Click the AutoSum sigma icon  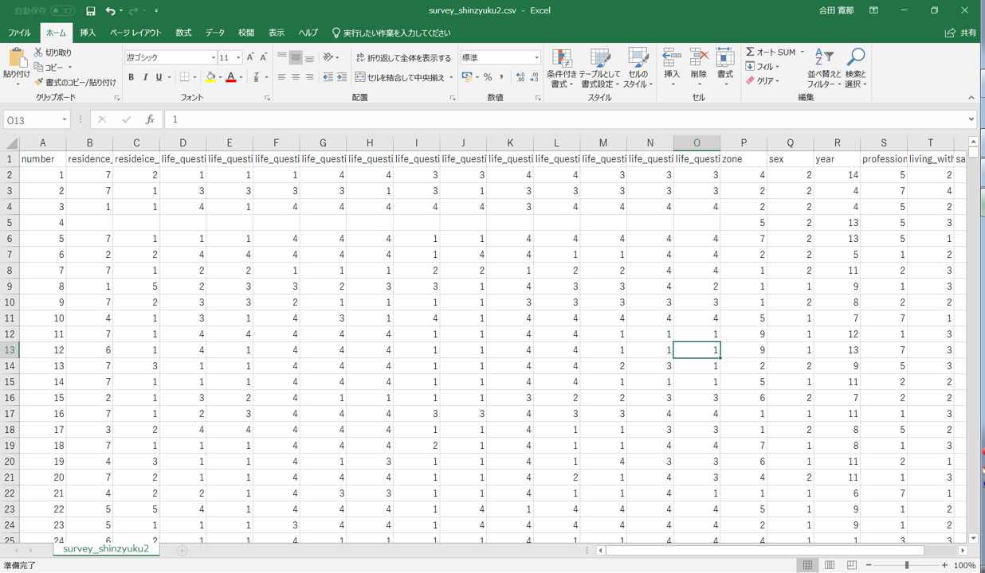750,52
